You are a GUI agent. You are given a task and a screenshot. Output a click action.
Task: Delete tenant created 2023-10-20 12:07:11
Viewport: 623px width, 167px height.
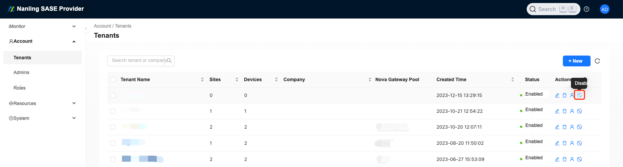(x=565, y=127)
